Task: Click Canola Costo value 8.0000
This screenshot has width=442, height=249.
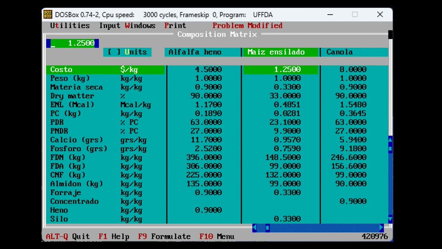Action: click(353, 70)
